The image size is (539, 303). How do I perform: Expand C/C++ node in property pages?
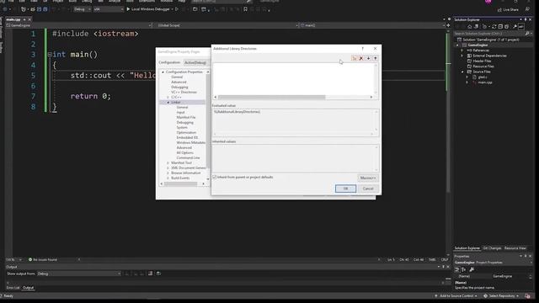pos(168,98)
